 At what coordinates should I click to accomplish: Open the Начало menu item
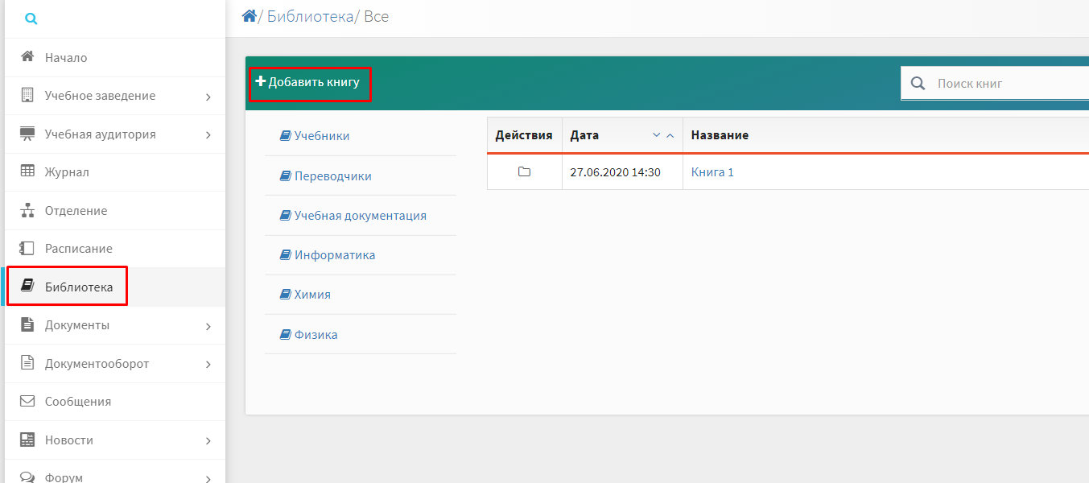[114, 57]
